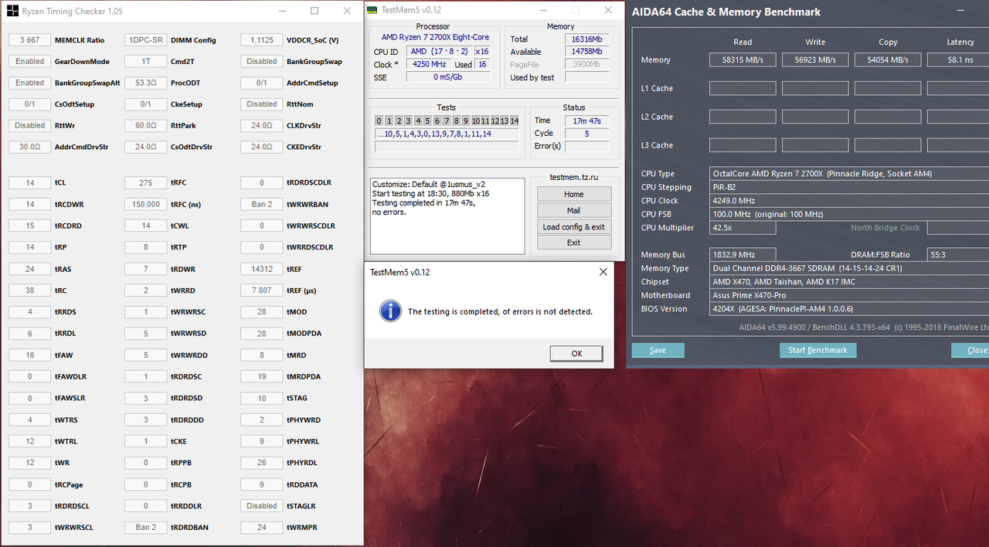
Task: Click BIOS Version value 4204X
Action: pyautogui.click(x=849, y=309)
